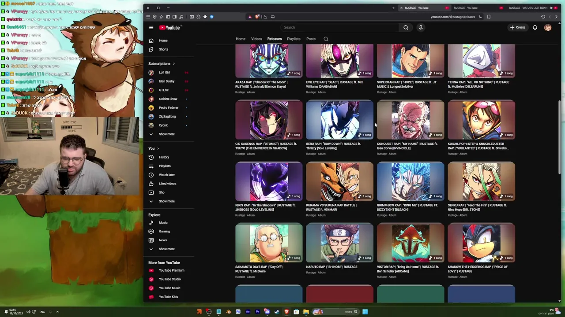Click the Create button

(518, 27)
